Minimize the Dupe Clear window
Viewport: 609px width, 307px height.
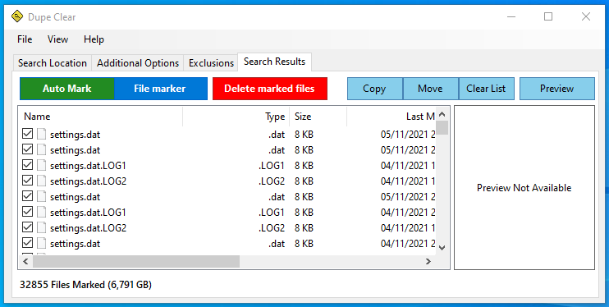[x=511, y=16]
